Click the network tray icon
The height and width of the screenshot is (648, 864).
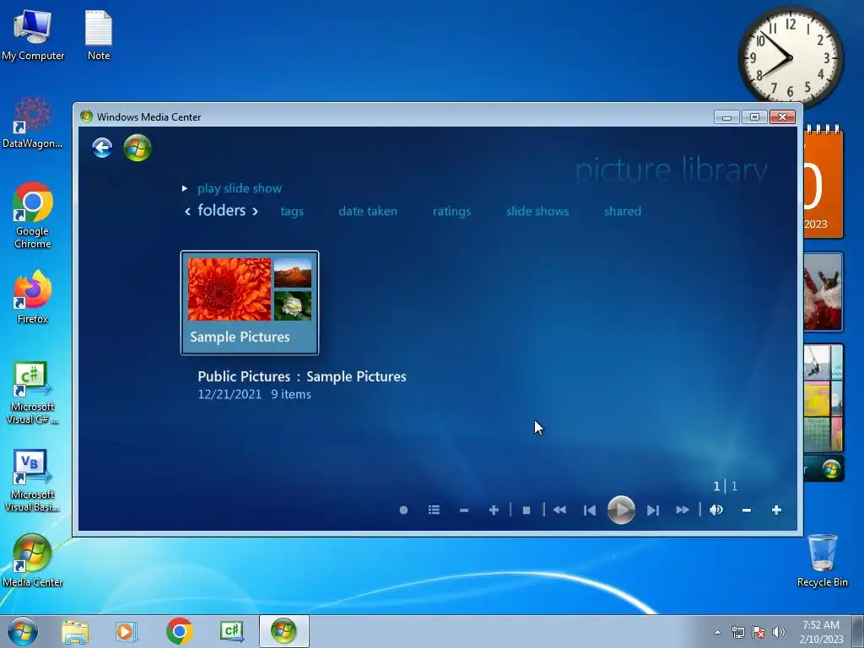pyautogui.click(x=737, y=632)
